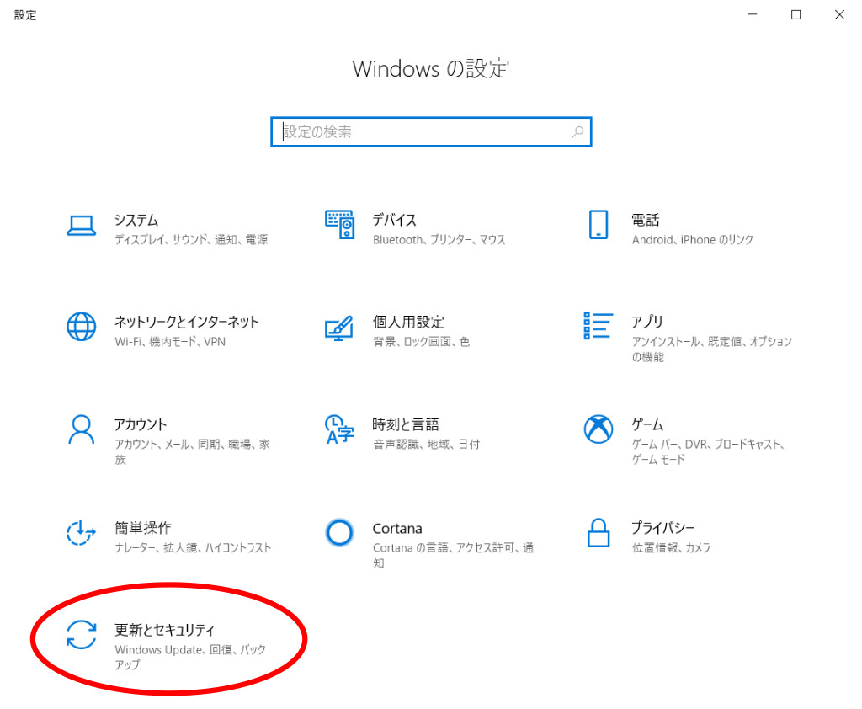The height and width of the screenshot is (709, 862).
Task: Click '背景、ロック画面、色' description
Action: click(421, 342)
